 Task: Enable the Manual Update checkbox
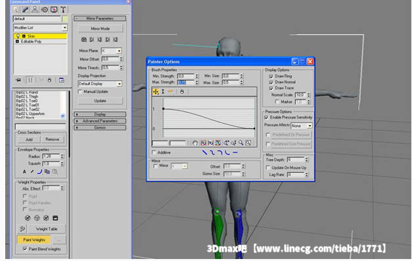(x=80, y=92)
